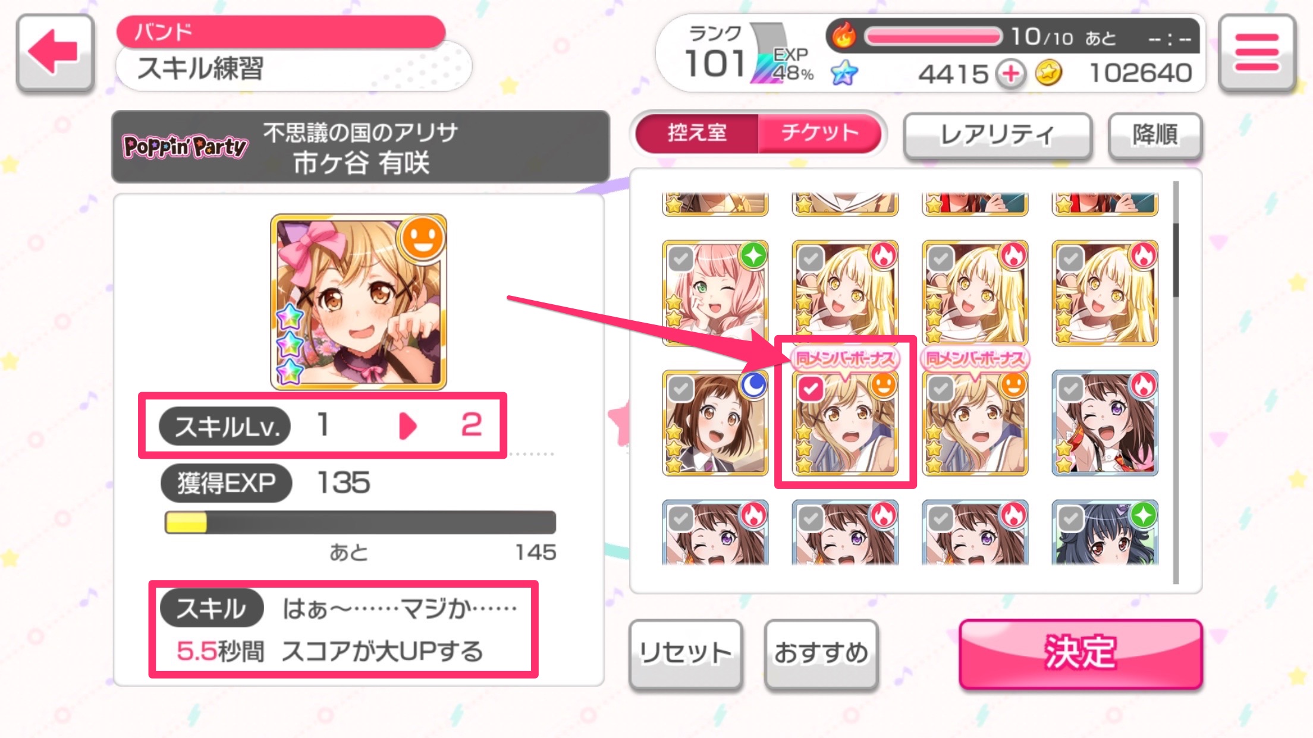The width and height of the screenshot is (1313, 738).
Task: Check the pink-haired green attribute card
Action: 680,259
